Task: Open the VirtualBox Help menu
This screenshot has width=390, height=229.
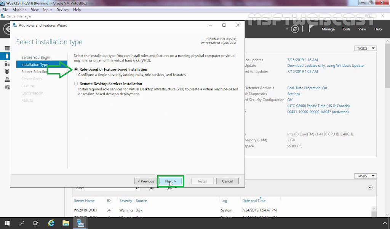Action: point(77,10)
